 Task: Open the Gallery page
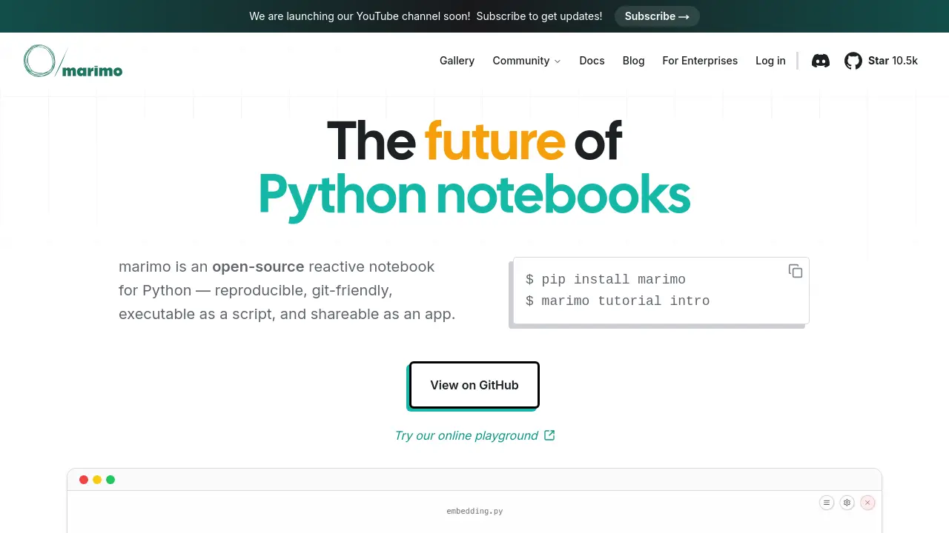click(457, 61)
